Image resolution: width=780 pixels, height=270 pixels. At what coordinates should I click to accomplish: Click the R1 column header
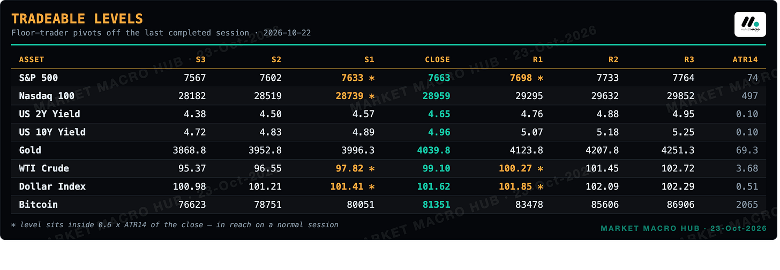coord(538,59)
